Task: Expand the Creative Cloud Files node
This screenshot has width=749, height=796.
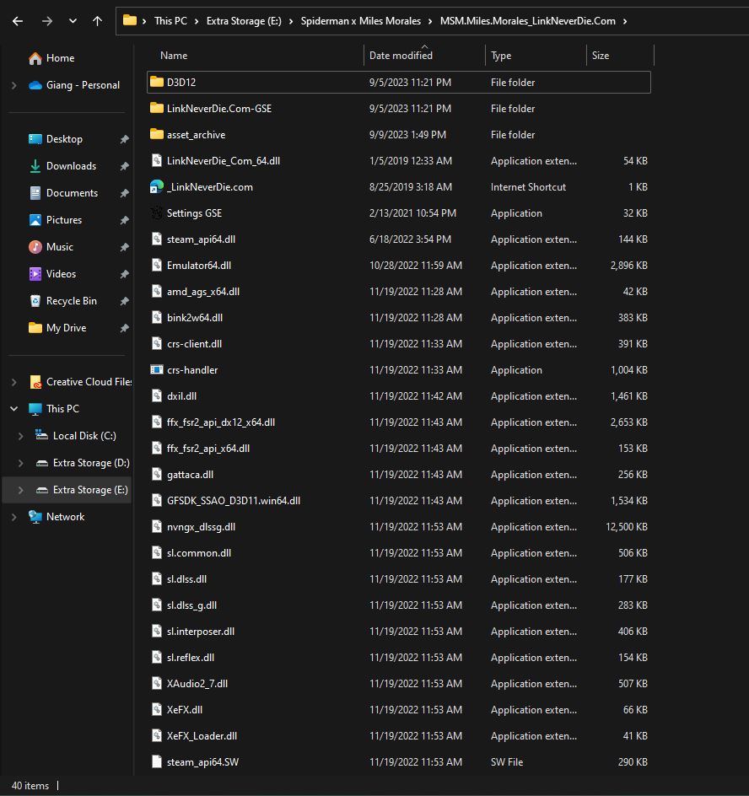Action: pos(13,382)
